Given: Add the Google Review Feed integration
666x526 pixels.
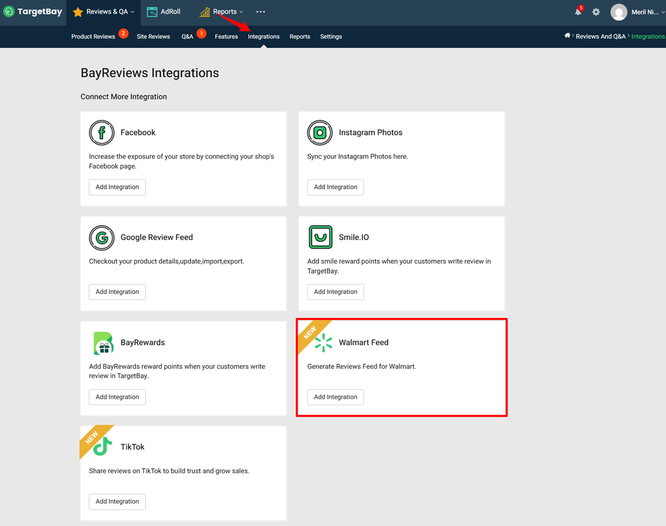Looking at the screenshot, I should 117,292.
